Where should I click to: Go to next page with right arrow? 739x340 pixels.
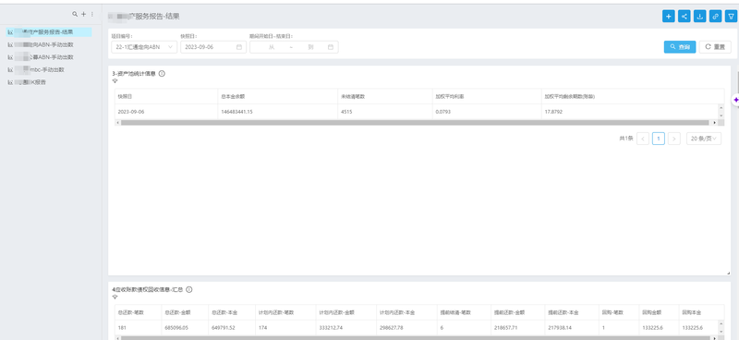click(674, 139)
